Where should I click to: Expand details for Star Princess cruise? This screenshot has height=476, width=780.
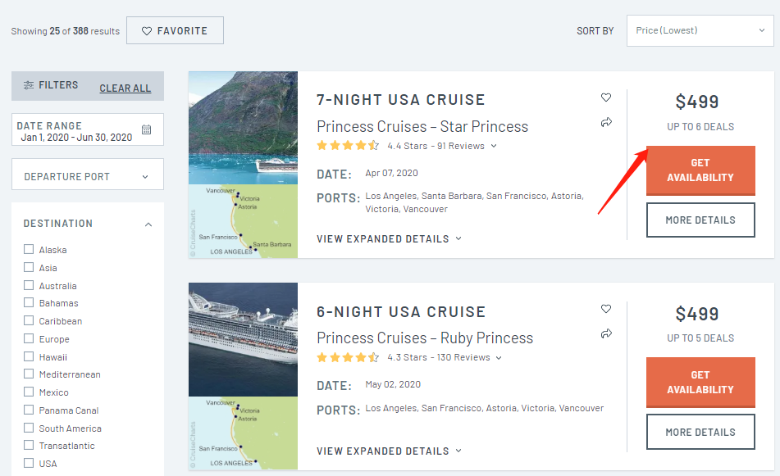click(389, 239)
